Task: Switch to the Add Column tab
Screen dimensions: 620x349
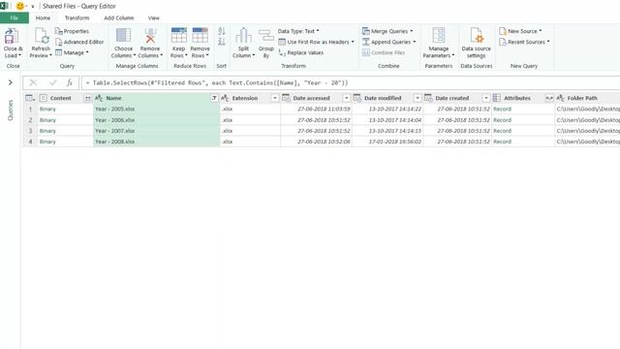Action: tap(119, 17)
